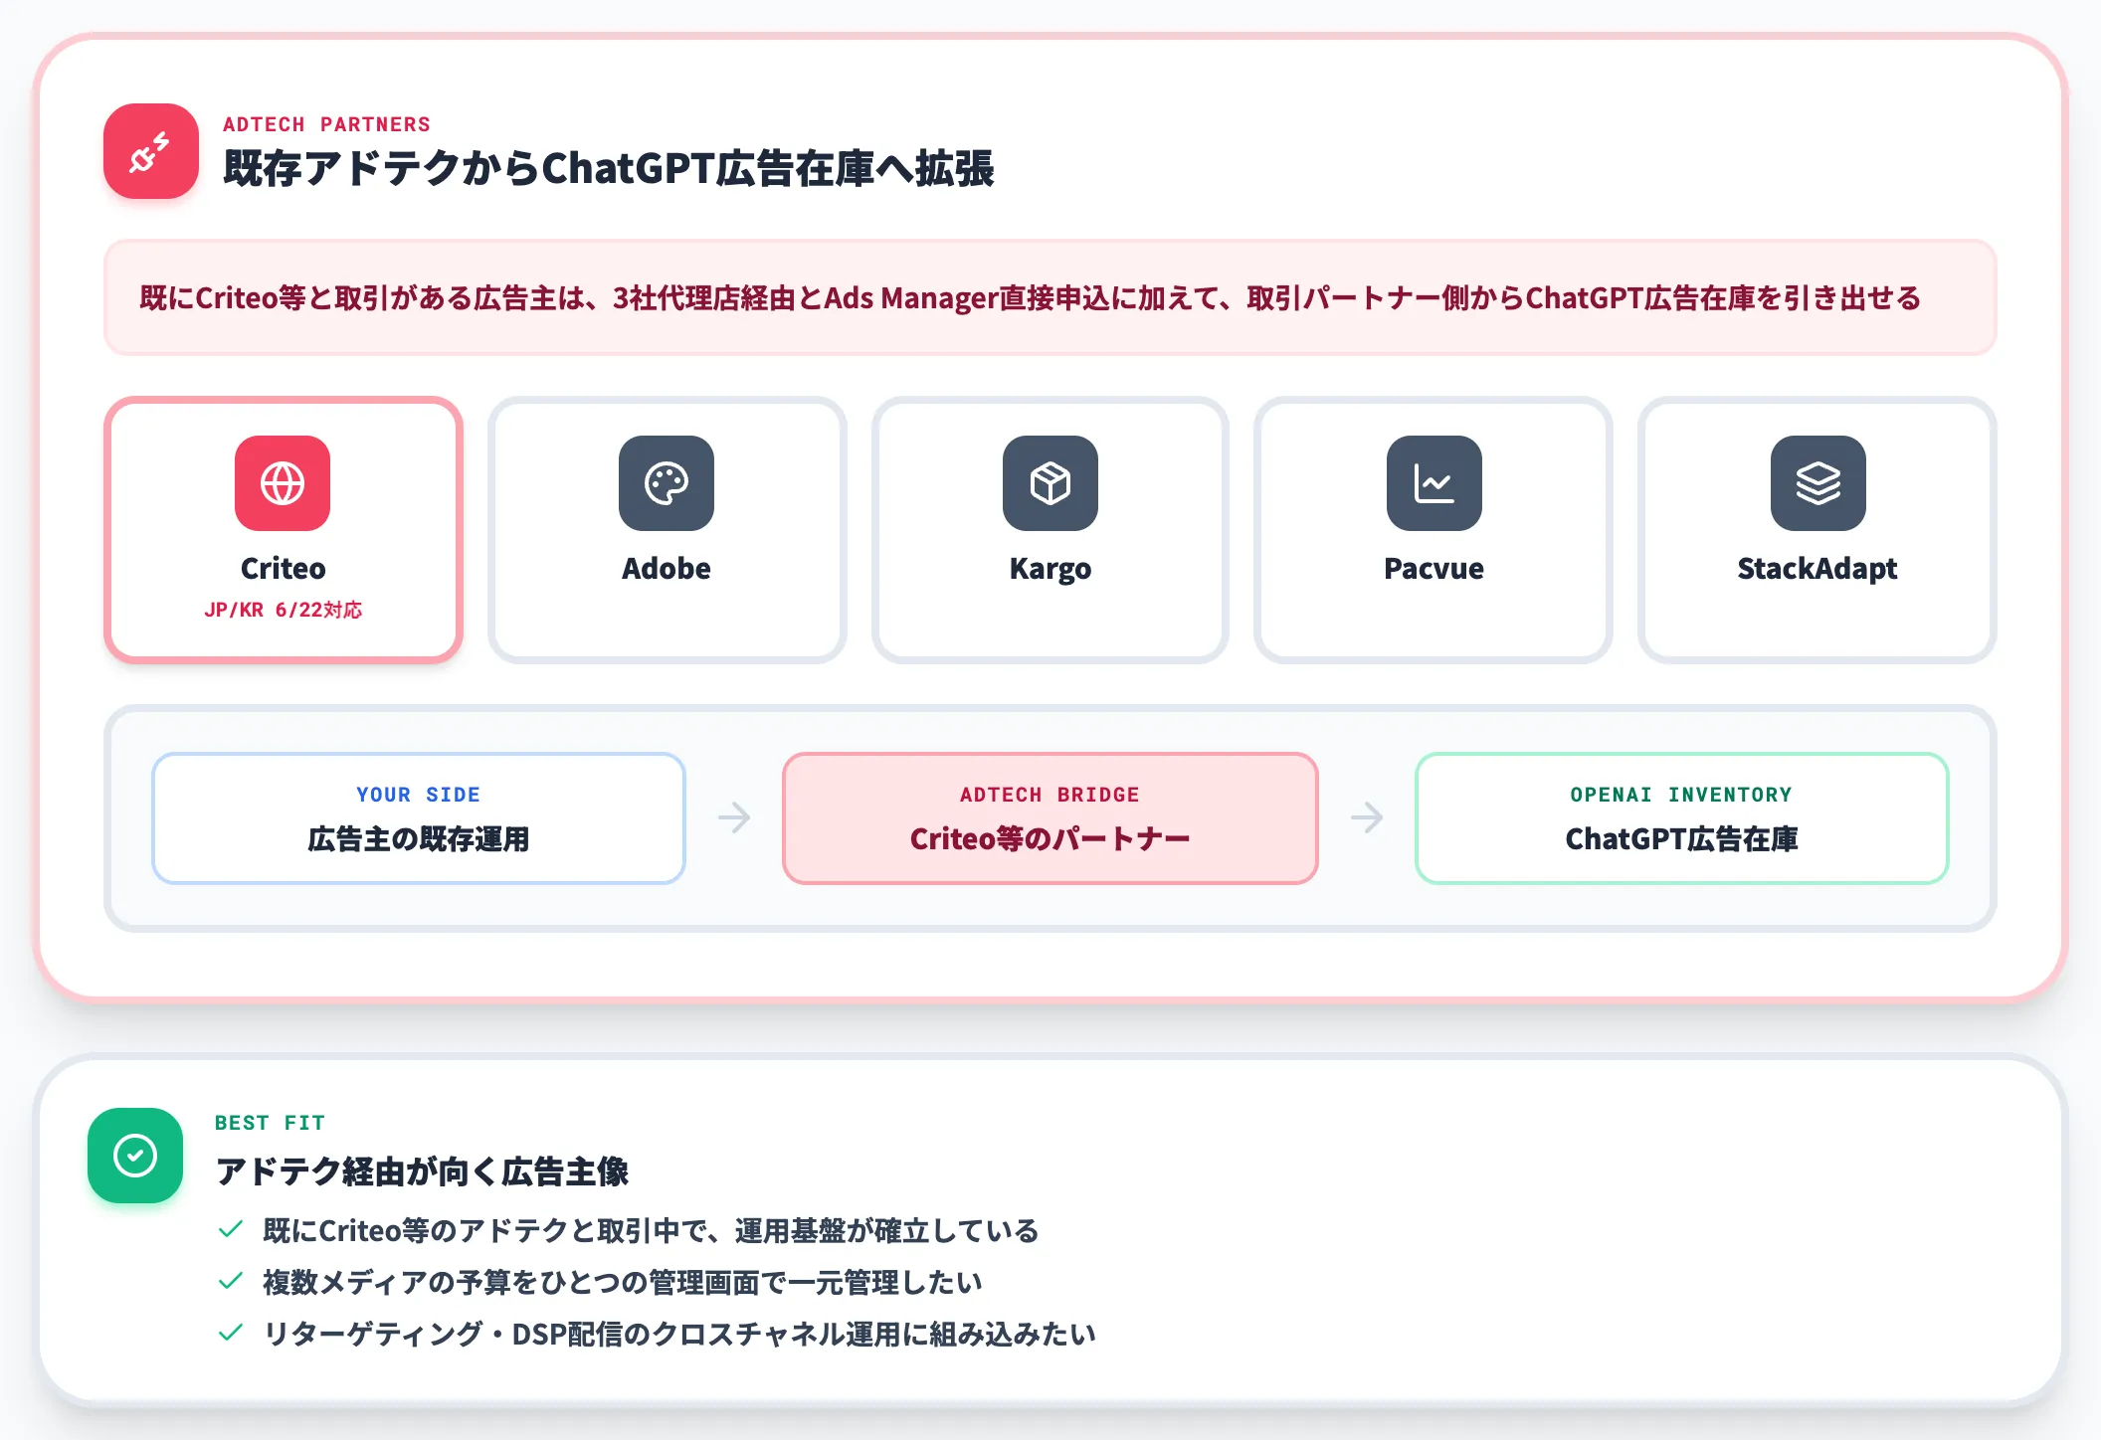
Task: Click heading アドテク経由が向く広告主像
Action: (x=423, y=1171)
